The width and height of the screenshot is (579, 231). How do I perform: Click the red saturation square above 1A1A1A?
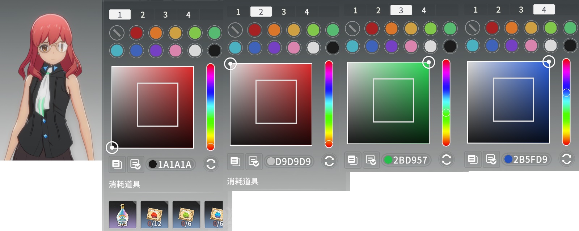(x=153, y=107)
